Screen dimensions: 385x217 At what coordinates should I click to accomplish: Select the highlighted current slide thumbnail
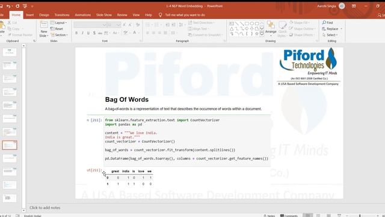pyautogui.click(x=10, y=145)
